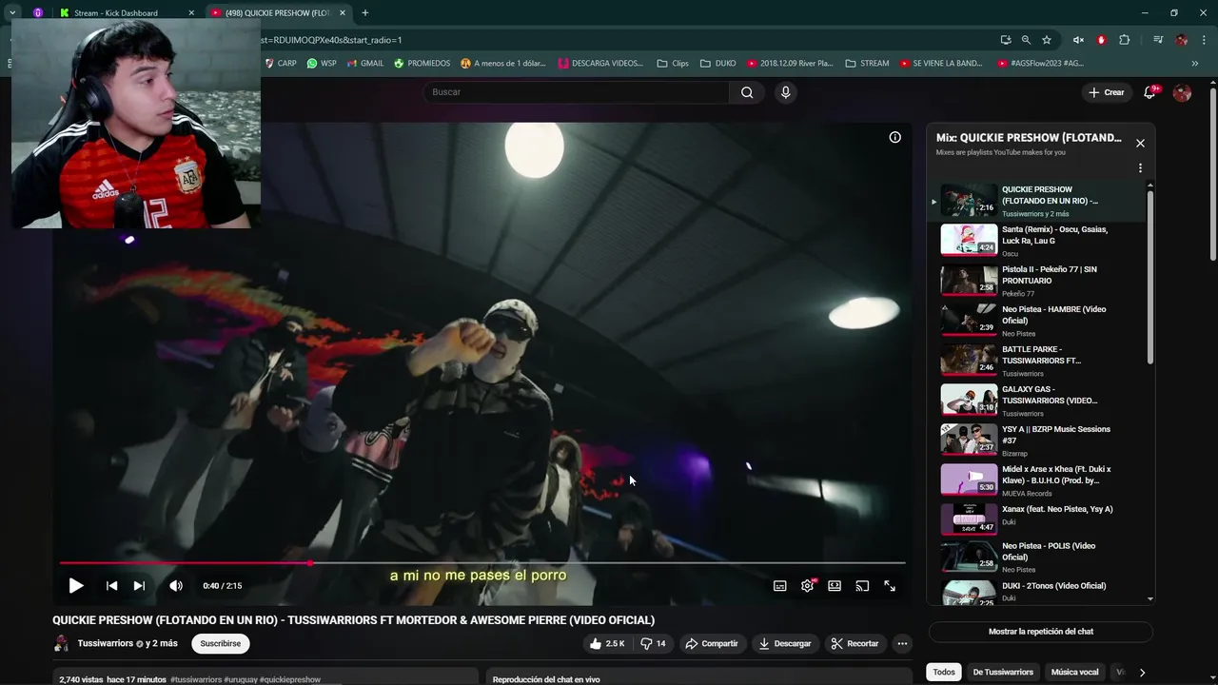Play DUKI - 2Tonos video
The height and width of the screenshot is (685, 1218).
click(1037, 592)
